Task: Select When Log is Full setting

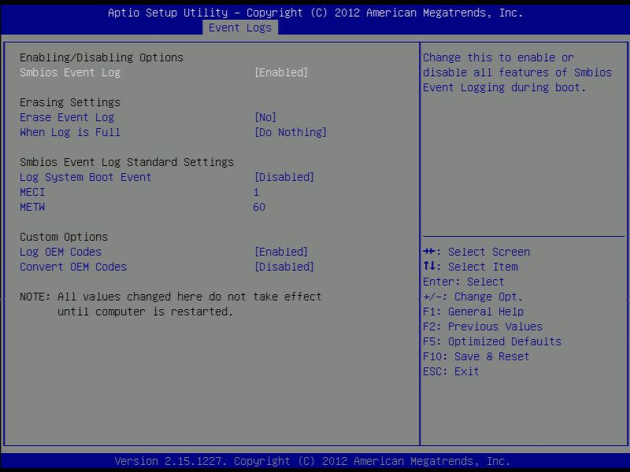Action: (70, 132)
